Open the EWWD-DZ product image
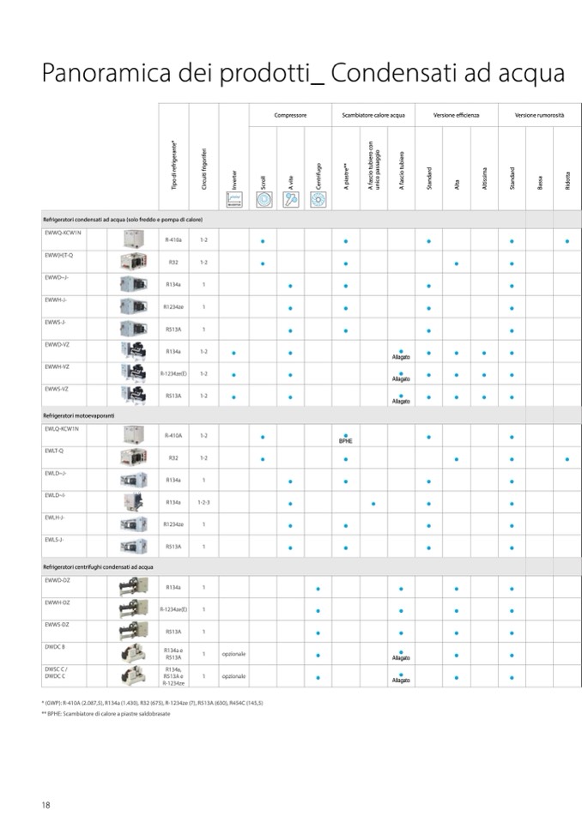The height and width of the screenshot is (823, 582). click(x=134, y=588)
